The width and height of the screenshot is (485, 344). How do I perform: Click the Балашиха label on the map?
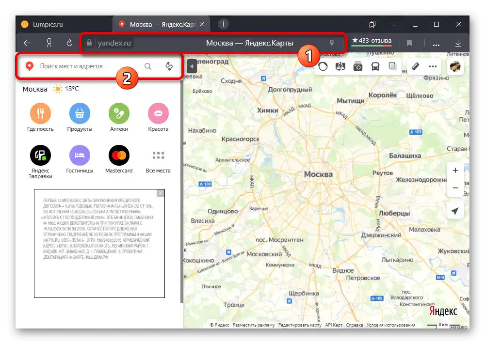point(405,156)
